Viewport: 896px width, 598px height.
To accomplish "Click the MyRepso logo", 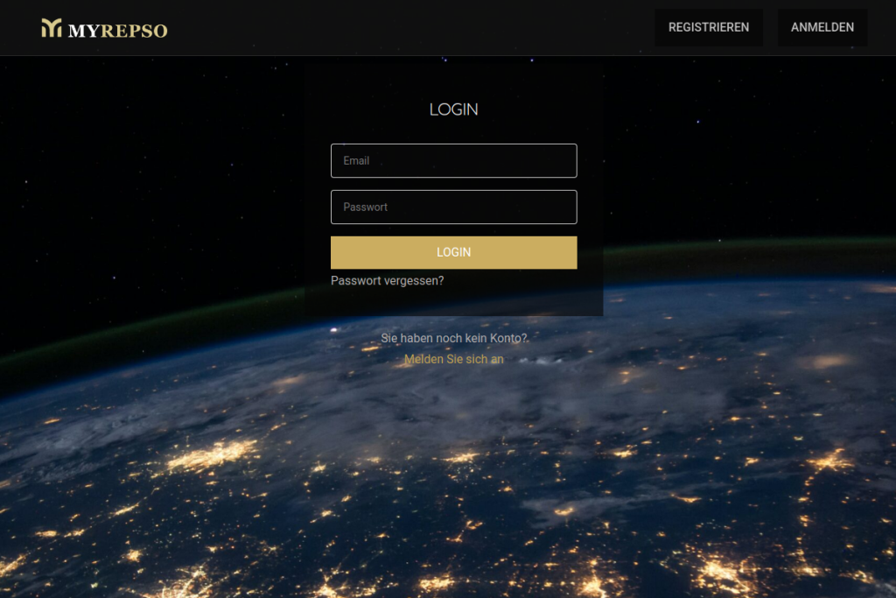I will [x=105, y=28].
